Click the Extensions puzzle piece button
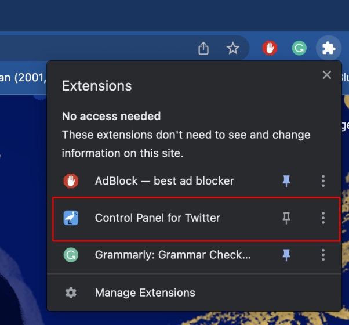Viewport: 349px width, 325px height. click(x=329, y=48)
